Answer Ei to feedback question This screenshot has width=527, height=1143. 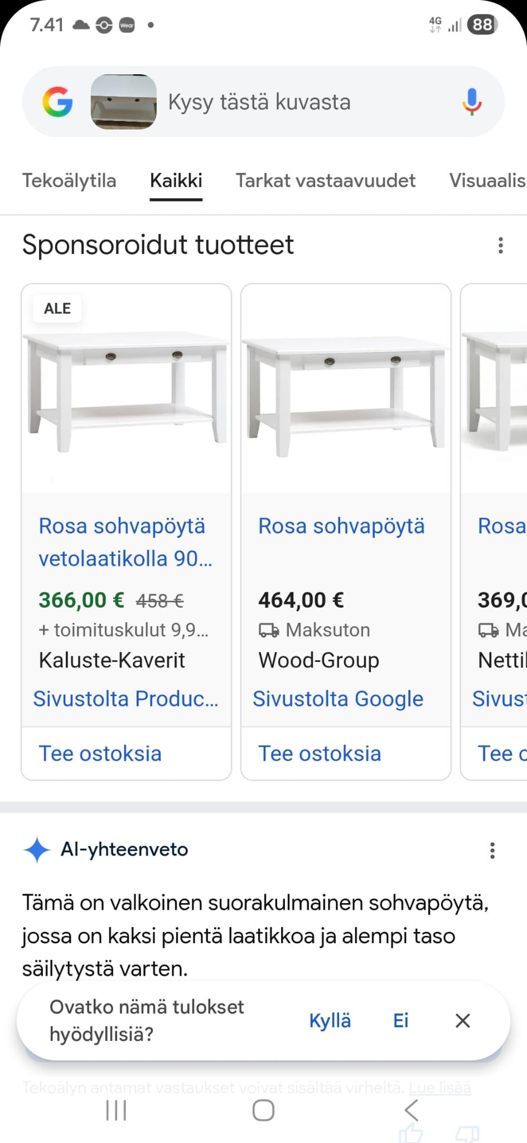[401, 1021]
